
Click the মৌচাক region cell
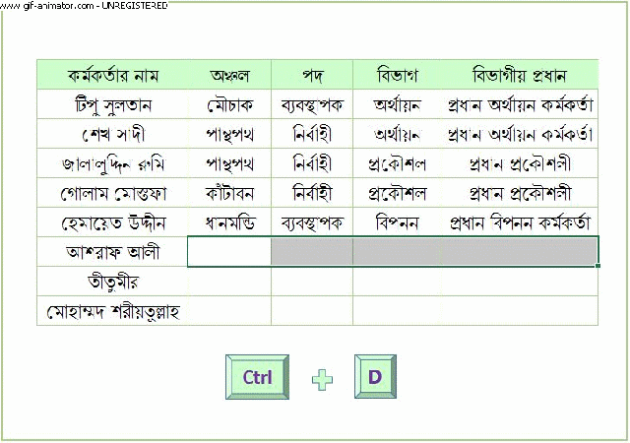click(229, 104)
